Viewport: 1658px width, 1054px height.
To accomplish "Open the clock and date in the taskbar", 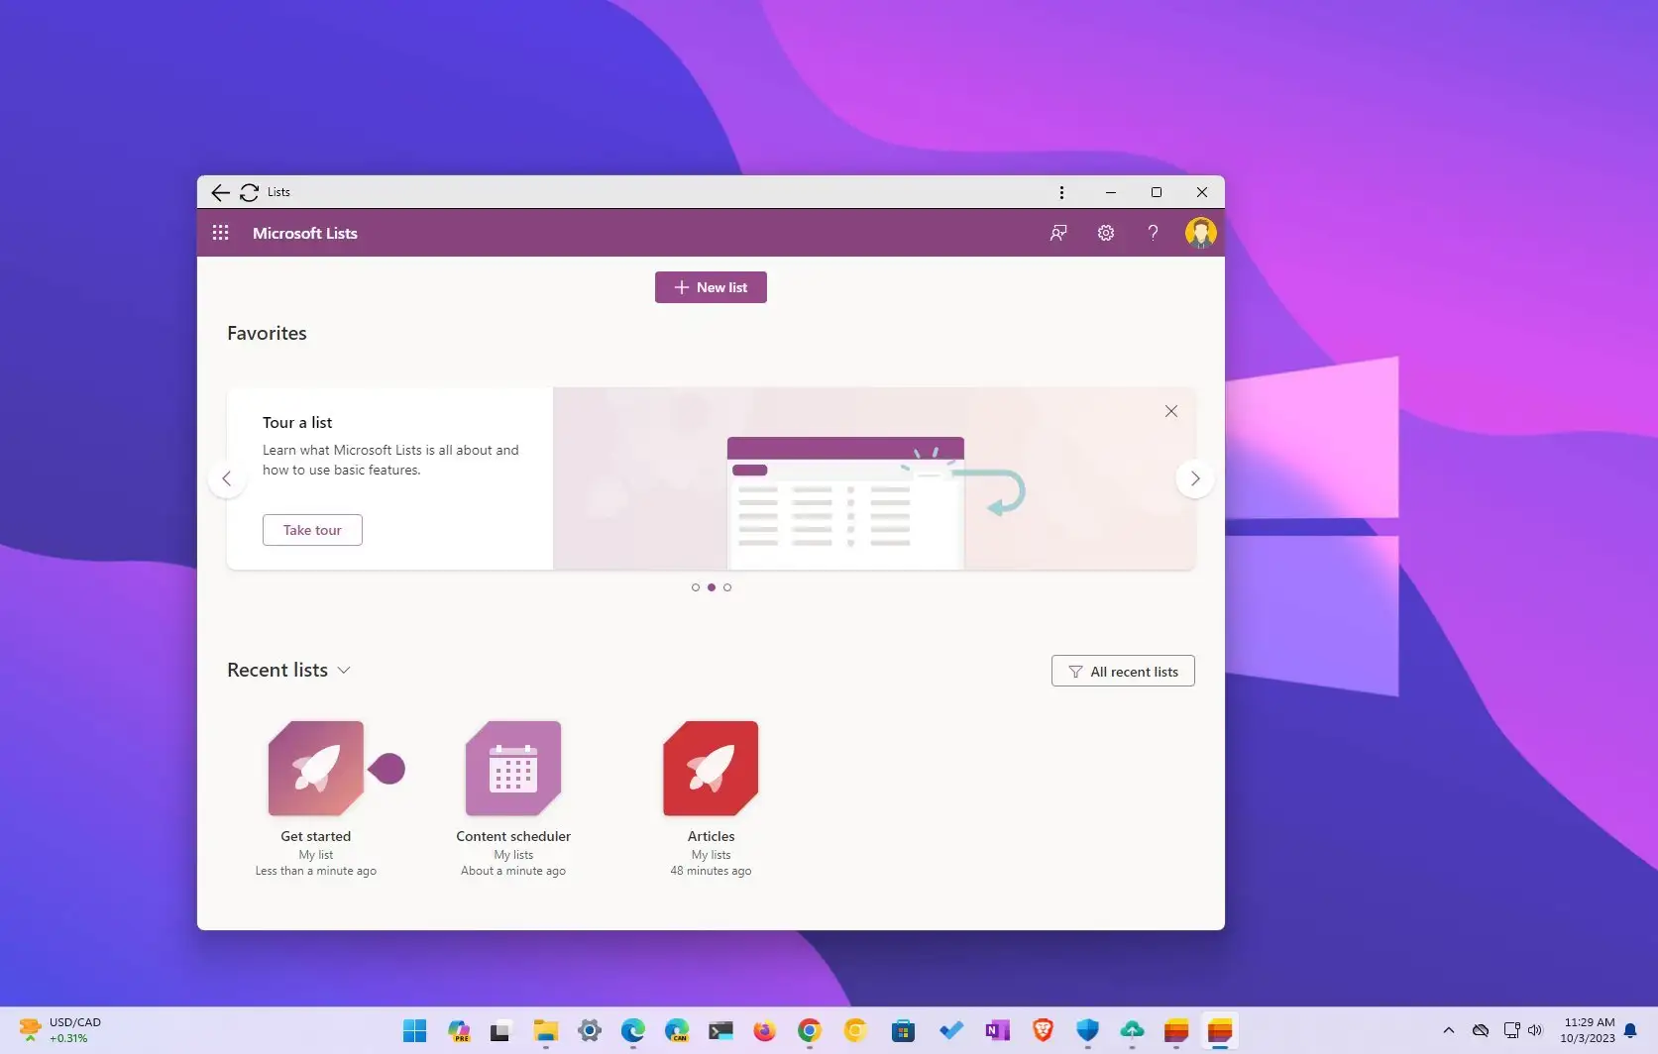I will tap(1588, 1030).
